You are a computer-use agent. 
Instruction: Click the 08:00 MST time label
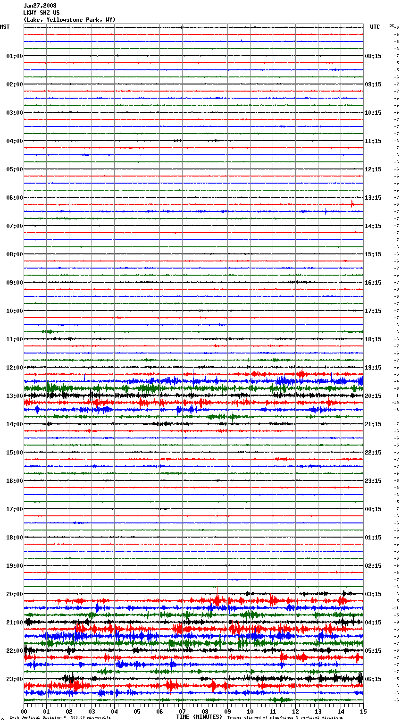15,254
